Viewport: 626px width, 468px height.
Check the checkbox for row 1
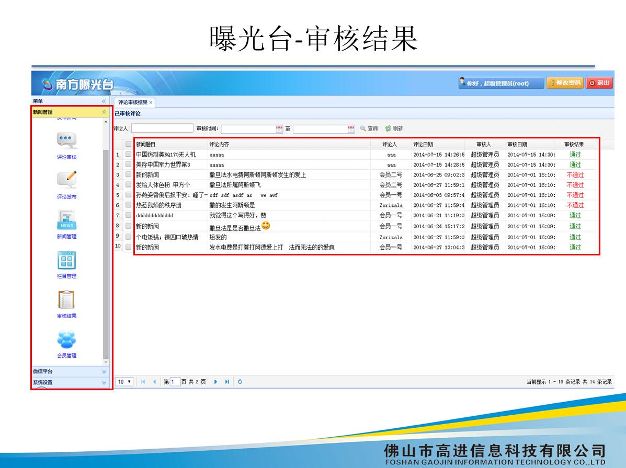[129, 155]
